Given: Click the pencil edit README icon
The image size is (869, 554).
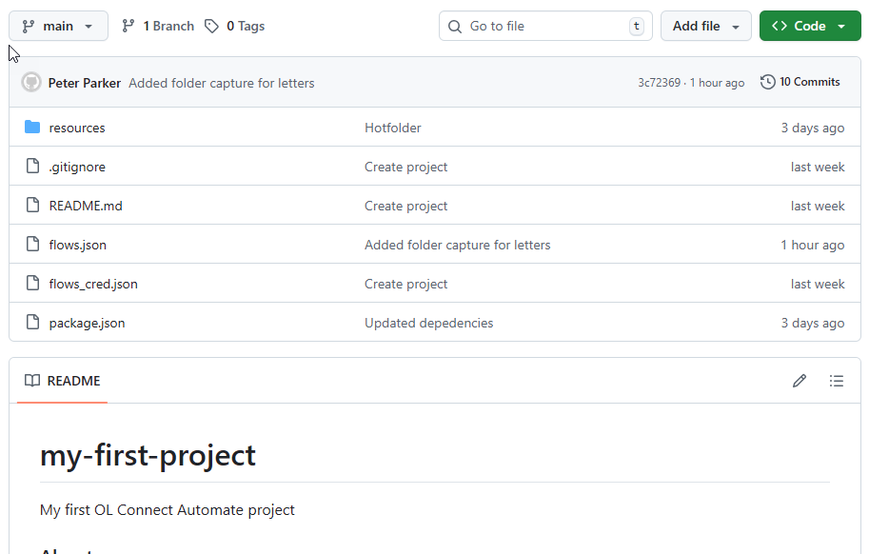Looking at the screenshot, I should point(800,381).
